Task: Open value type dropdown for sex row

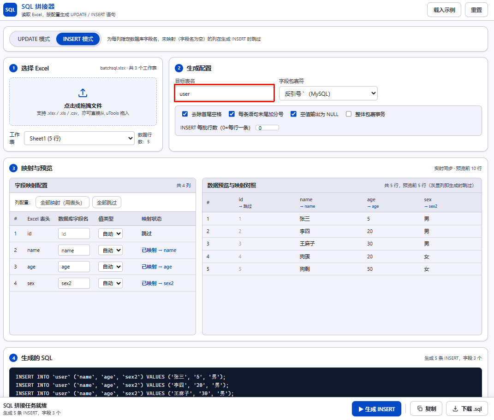Action: tap(110, 283)
